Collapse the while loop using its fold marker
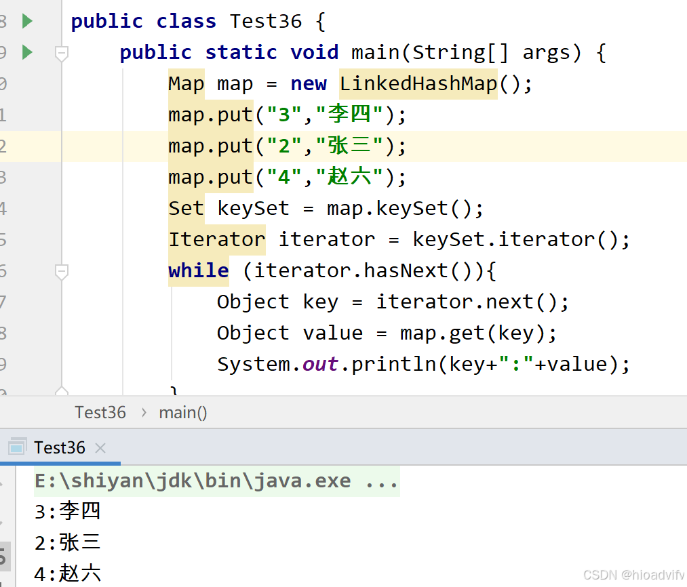The image size is (687, 587). [x=61, y=270]
